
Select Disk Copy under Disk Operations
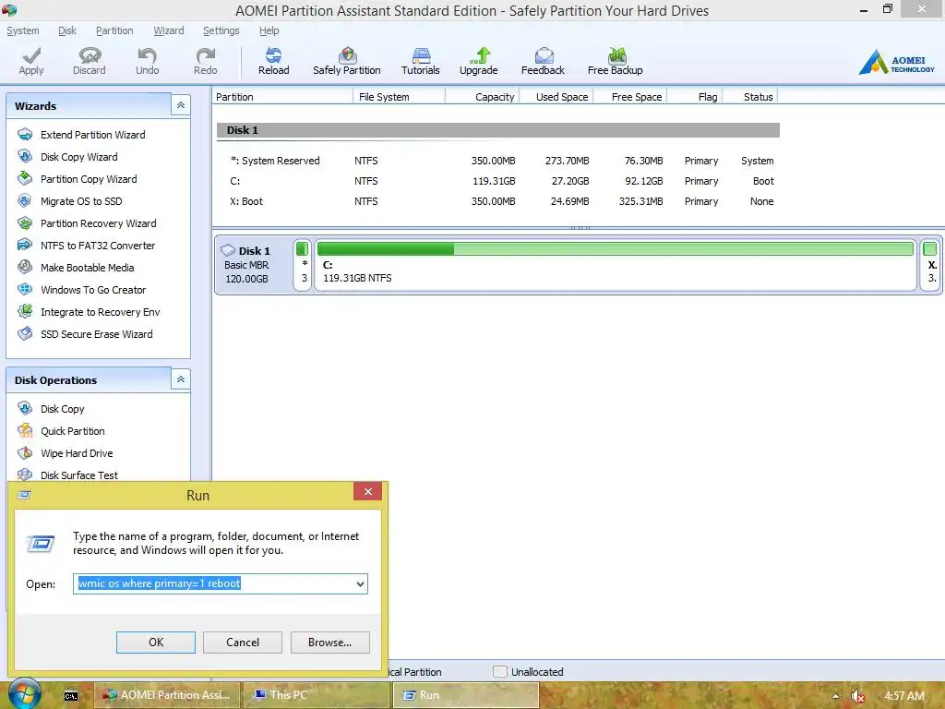coord(62,409)
